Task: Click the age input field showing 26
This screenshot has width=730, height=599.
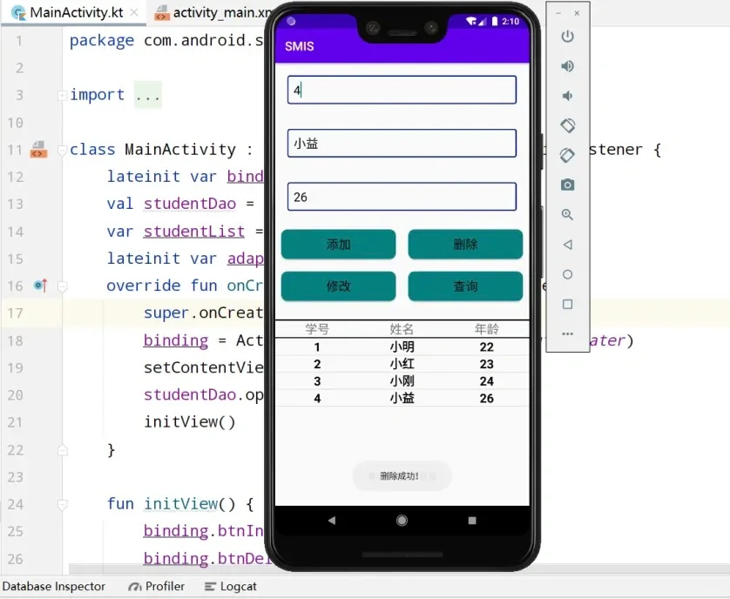Action: pos(401,198)
